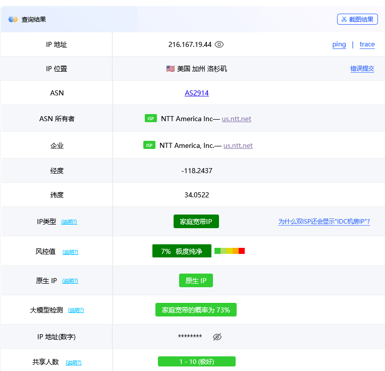The image size is (385, 371).
Task: Open 说明 link next to 原生 IP
Action: coord(70,281)
